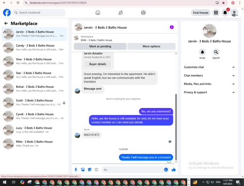The width and height of the screenshot is (244, 186).
Task: Click the chat scroll-up arrow
Action: [176, 54]
